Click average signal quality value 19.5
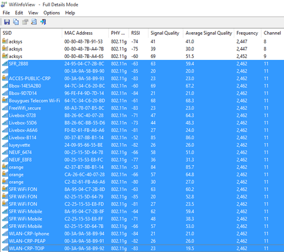284x252 pixels. (x=190, y=248)
